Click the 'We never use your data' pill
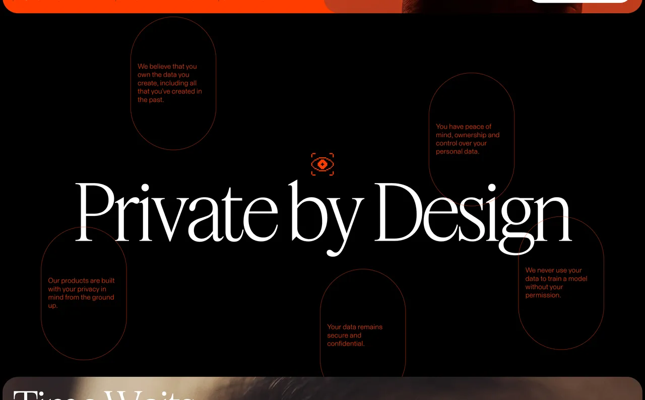 [x=560, y=282]
